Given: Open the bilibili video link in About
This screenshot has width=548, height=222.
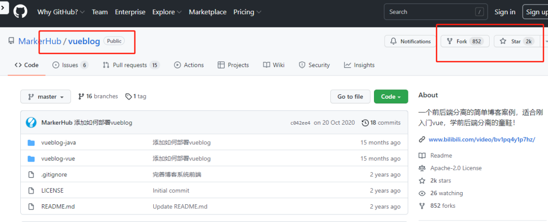Looking at the screenshot, I should tap(482, 139).
